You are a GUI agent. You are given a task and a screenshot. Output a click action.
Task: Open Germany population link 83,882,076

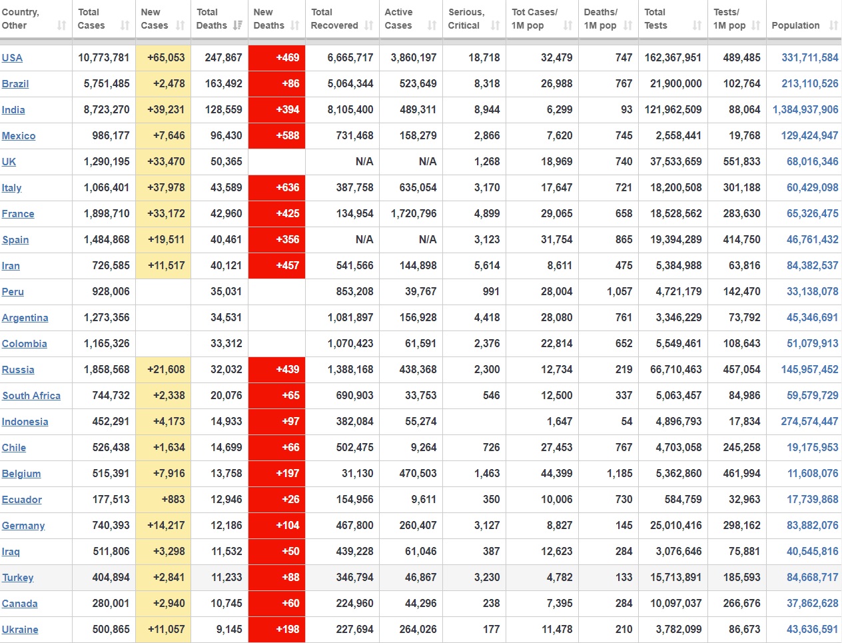[813, 525]
